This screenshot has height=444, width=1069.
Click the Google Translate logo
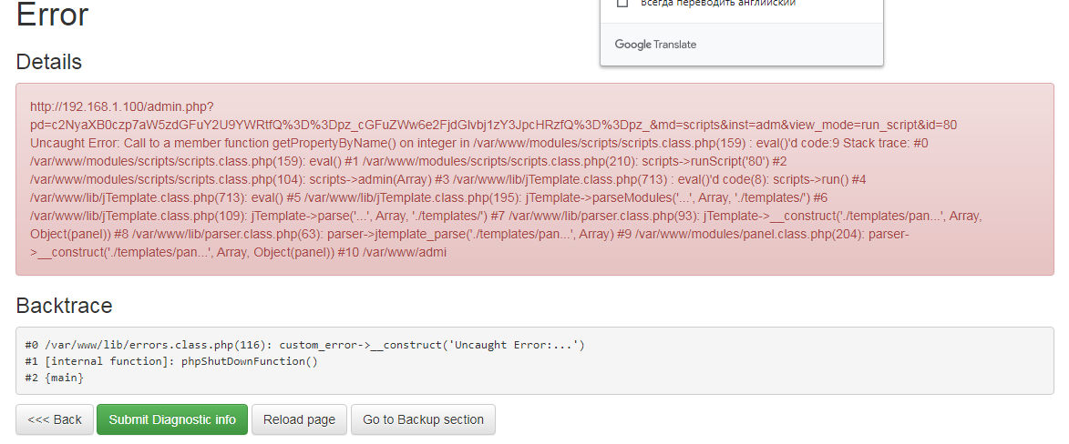(655, 45)
